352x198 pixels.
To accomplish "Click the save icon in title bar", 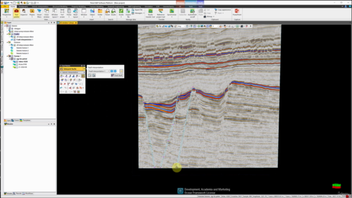I will click(5, 3).
